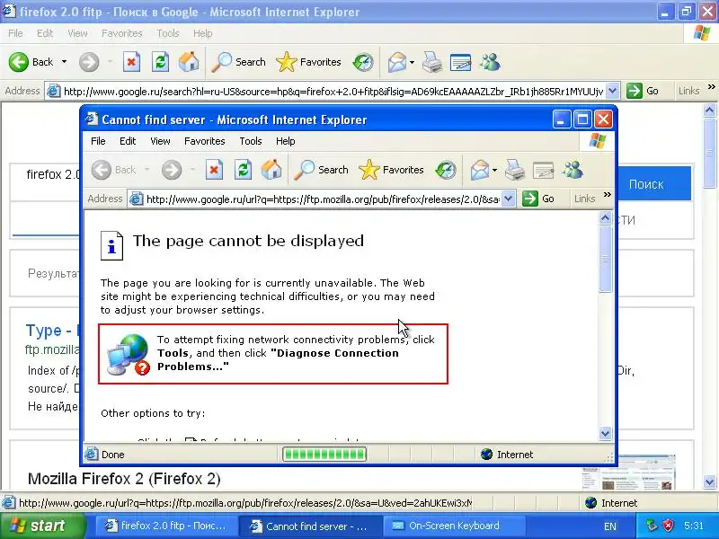Image resolution: width=719 pixels, height=539 pixels.
Task: Open File menu in Cannot find server window
Action: click(98, 141)
